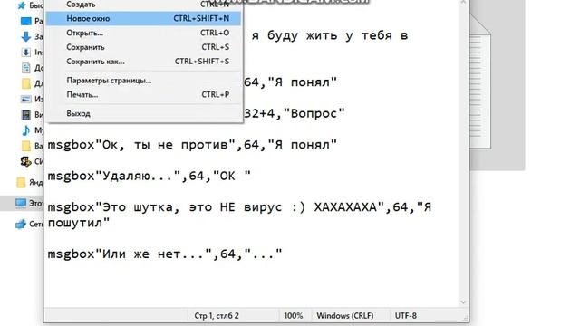Click the 100% zoom status bar entry

[294, 316]
